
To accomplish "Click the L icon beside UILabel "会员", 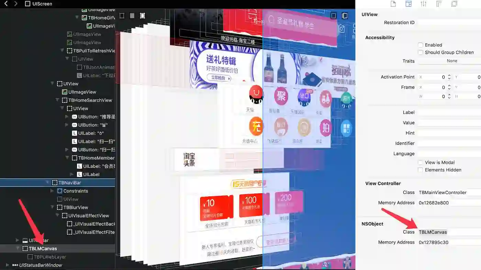I will pos(79,166).
